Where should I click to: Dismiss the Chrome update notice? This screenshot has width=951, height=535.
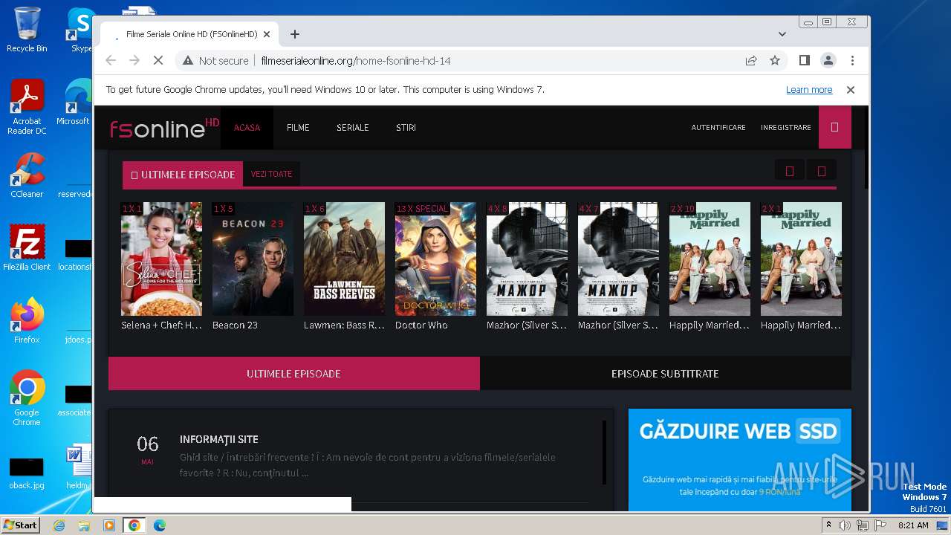(x=851, y=89)
